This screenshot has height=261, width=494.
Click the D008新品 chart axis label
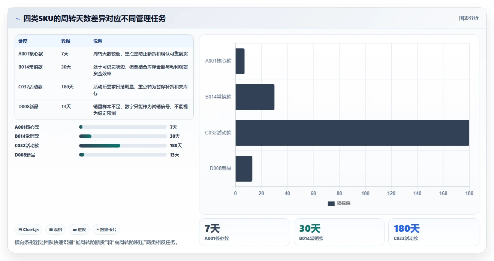click(220, 169)
